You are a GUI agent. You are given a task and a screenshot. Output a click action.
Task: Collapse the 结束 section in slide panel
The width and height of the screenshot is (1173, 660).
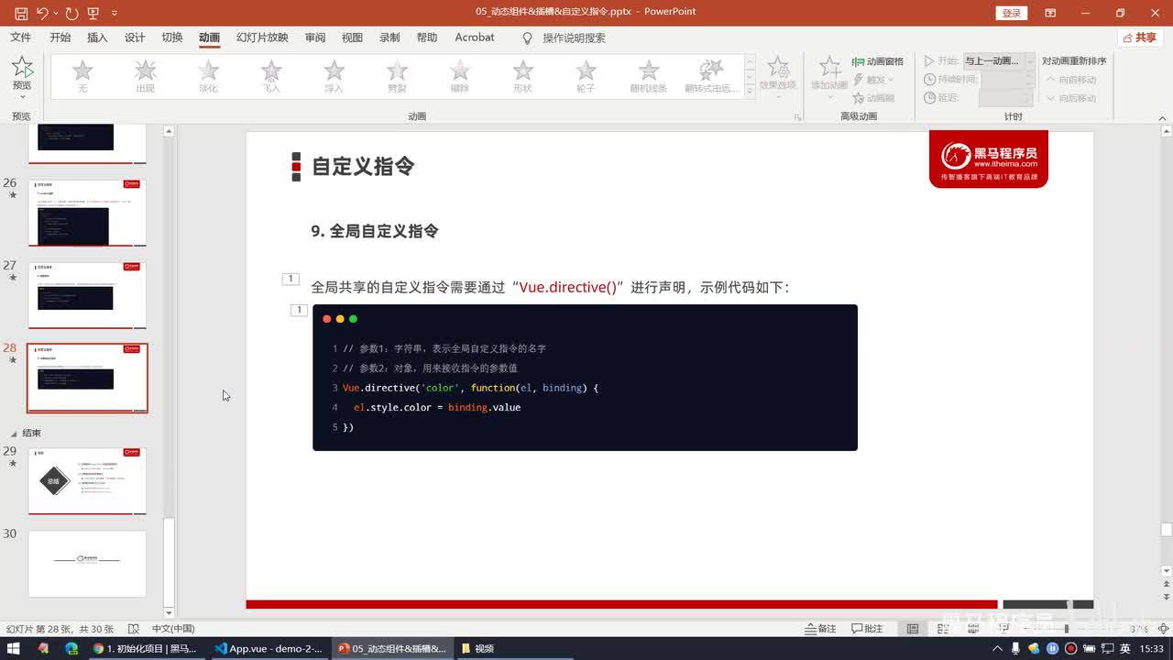coord(14,433)
